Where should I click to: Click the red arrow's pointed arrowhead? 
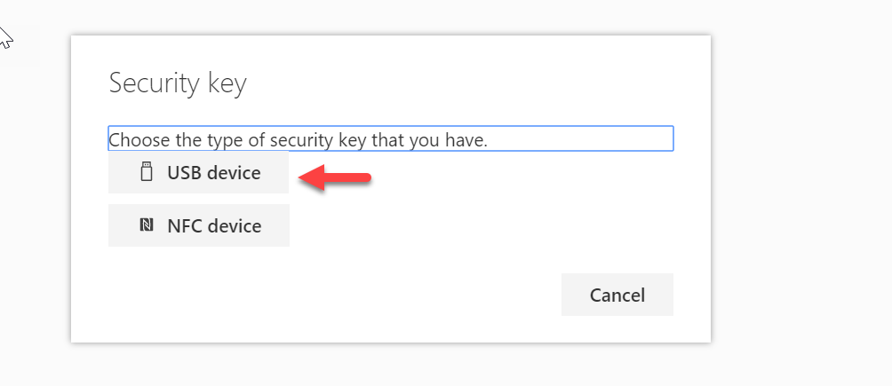311,178
